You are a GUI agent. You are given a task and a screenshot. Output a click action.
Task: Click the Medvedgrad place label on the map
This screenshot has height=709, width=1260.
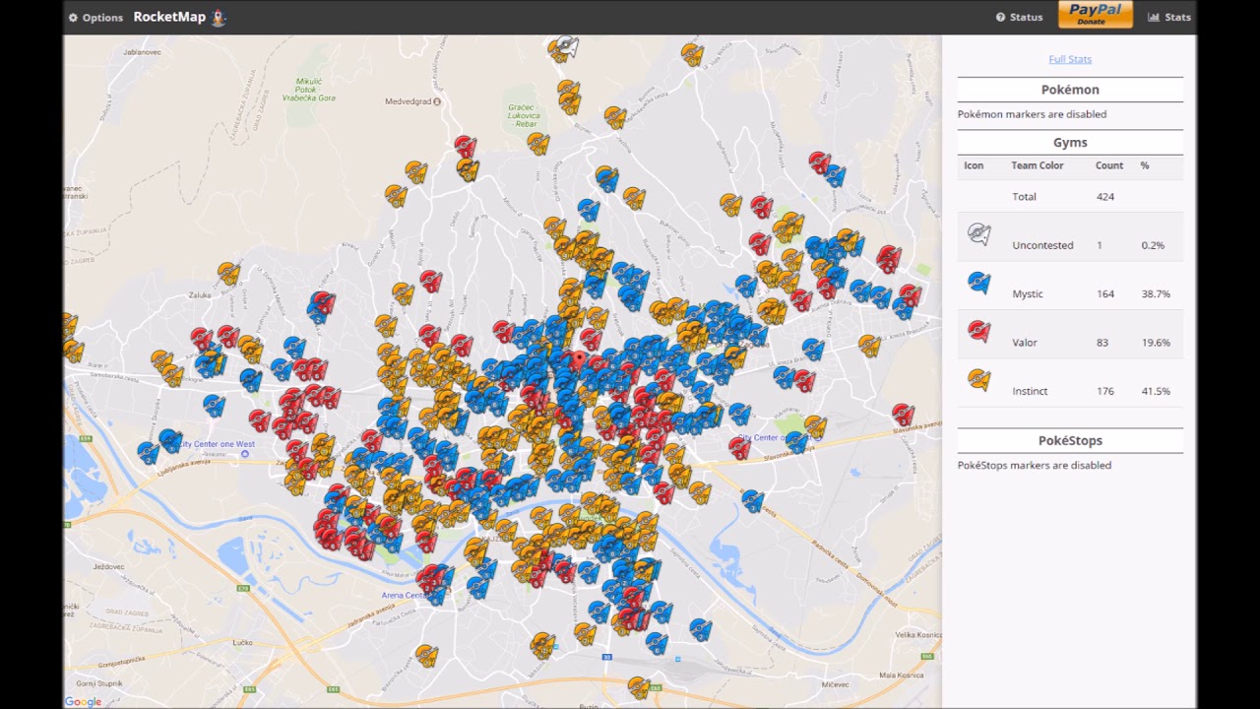point(409,101)
